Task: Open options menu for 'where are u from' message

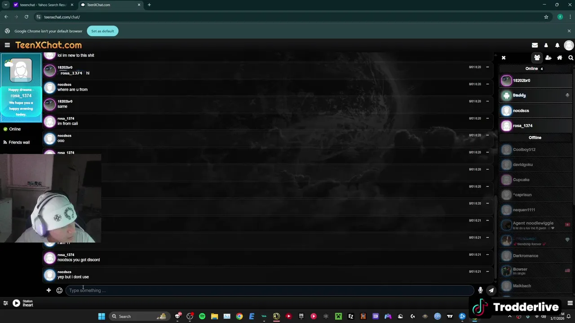Action: tap(487, 84)
